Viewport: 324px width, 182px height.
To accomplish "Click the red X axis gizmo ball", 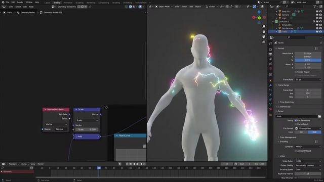I will pos(254,18).
